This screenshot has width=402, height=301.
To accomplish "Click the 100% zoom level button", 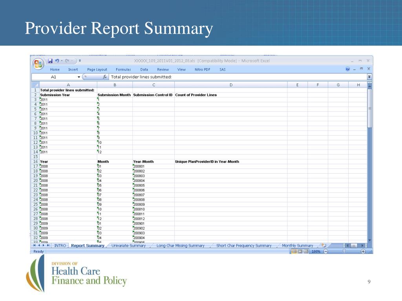I will tap(316, 252).
